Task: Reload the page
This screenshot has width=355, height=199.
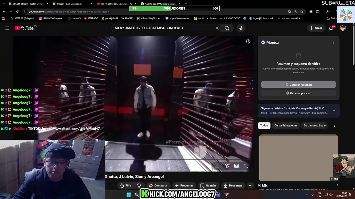Action: 17,12
